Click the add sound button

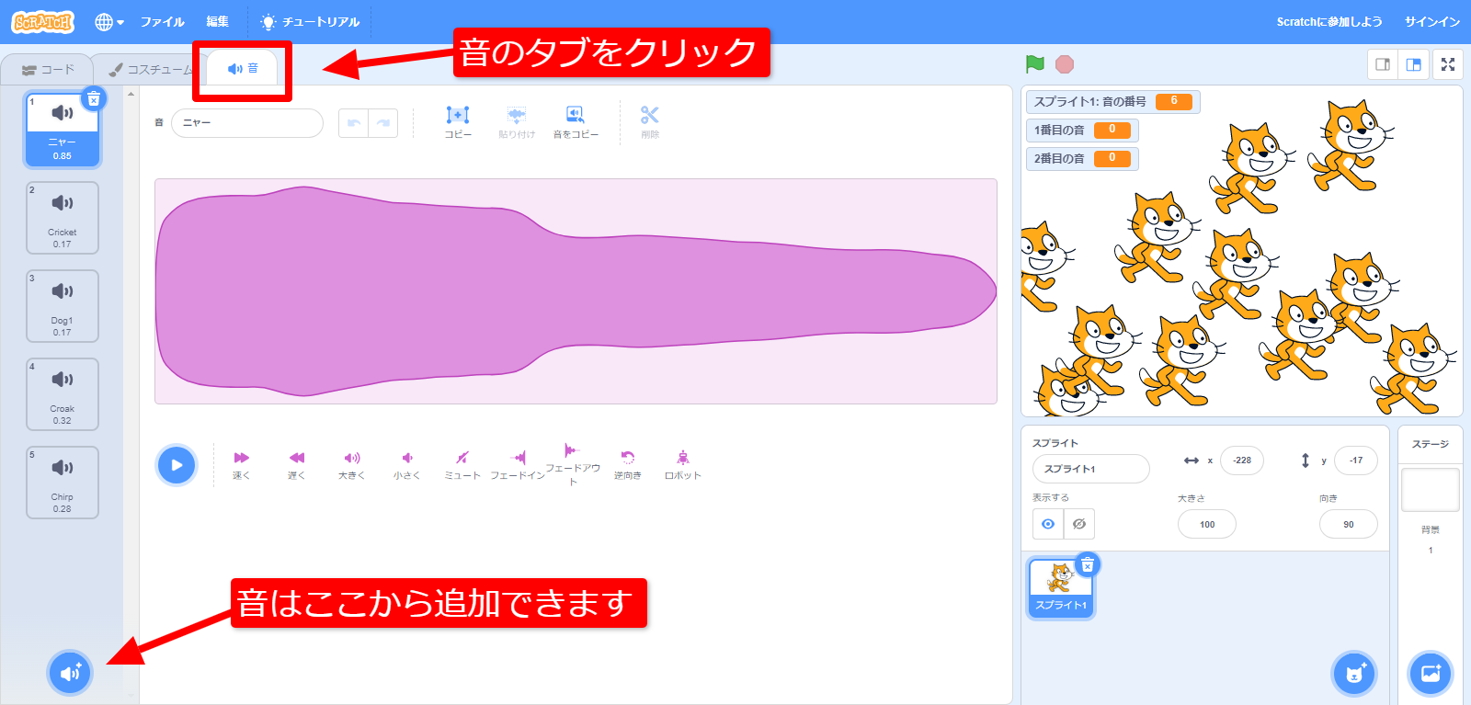coord(70,673)
